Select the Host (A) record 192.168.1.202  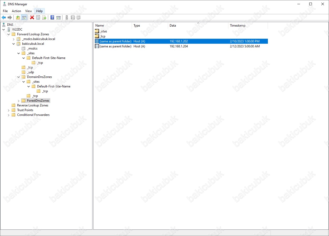tap(181, 41)
